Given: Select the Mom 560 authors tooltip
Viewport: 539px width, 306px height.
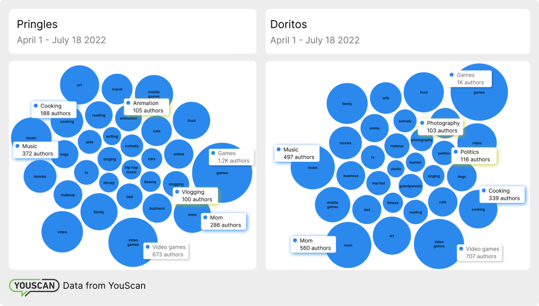Looking at the screenshot, I should pos(313,244).
